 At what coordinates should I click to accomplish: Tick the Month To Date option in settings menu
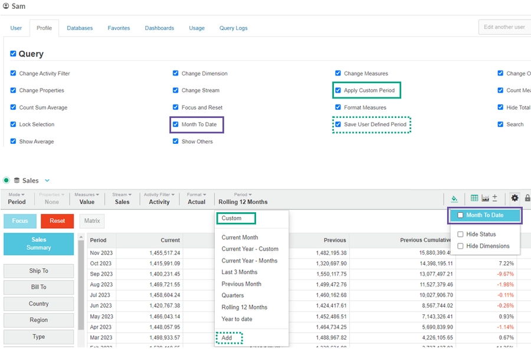click(461, 216)
